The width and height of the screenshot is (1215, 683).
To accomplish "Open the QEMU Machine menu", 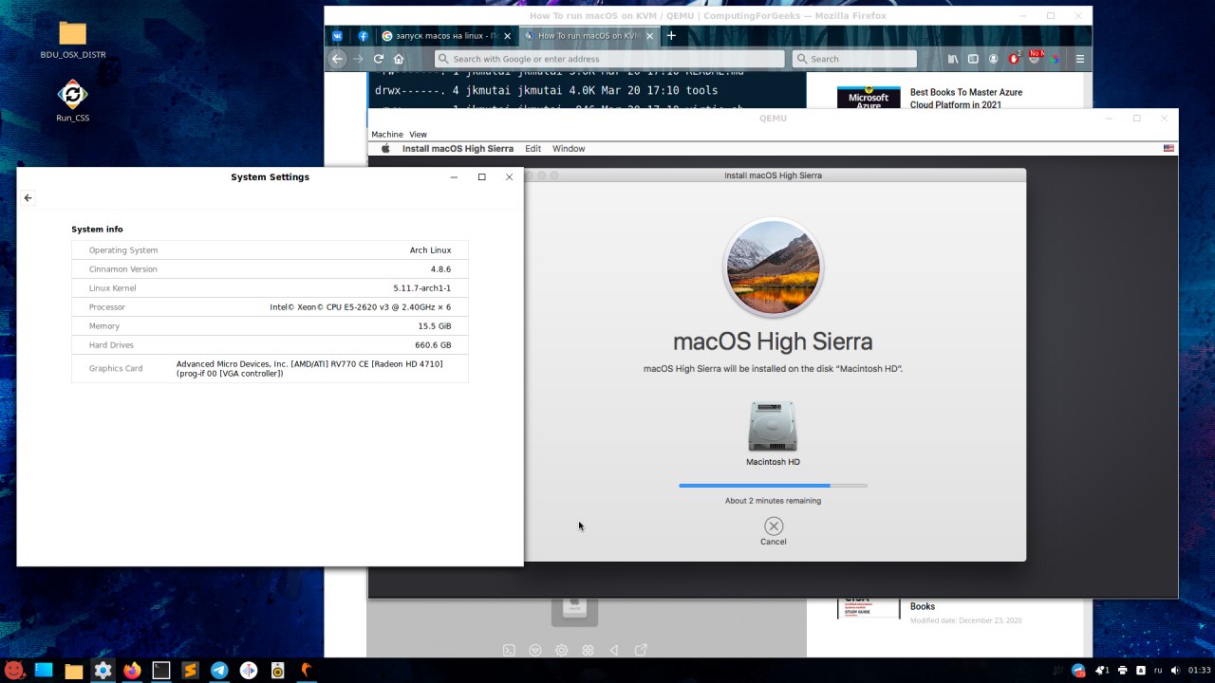I will 387,135.
